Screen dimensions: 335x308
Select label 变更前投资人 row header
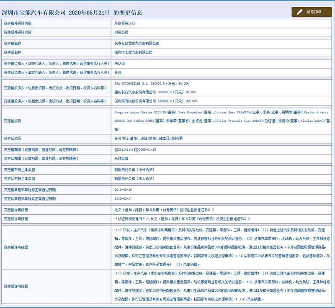click(55, 88)
